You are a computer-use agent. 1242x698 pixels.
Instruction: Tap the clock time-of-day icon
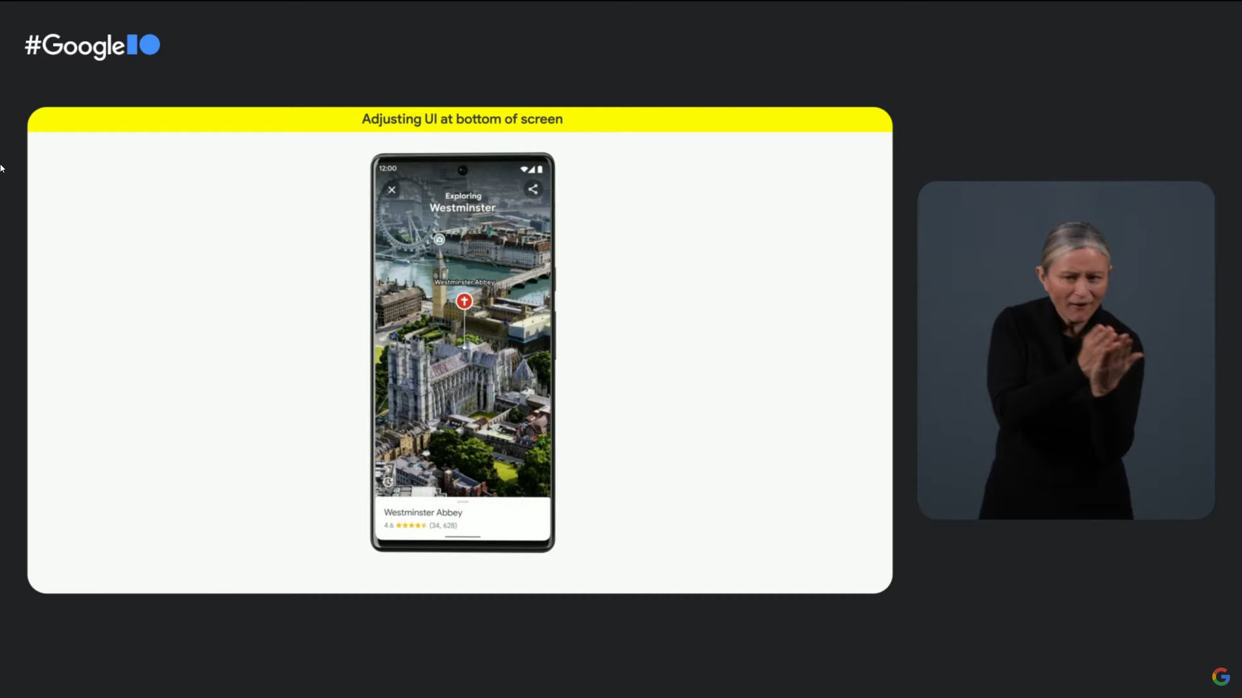point(387,482)
